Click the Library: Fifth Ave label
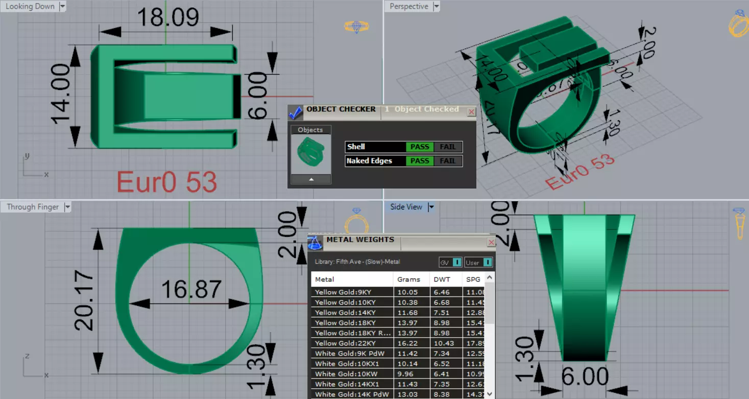Viewport: 749px width, 399px height. [357, 262]
